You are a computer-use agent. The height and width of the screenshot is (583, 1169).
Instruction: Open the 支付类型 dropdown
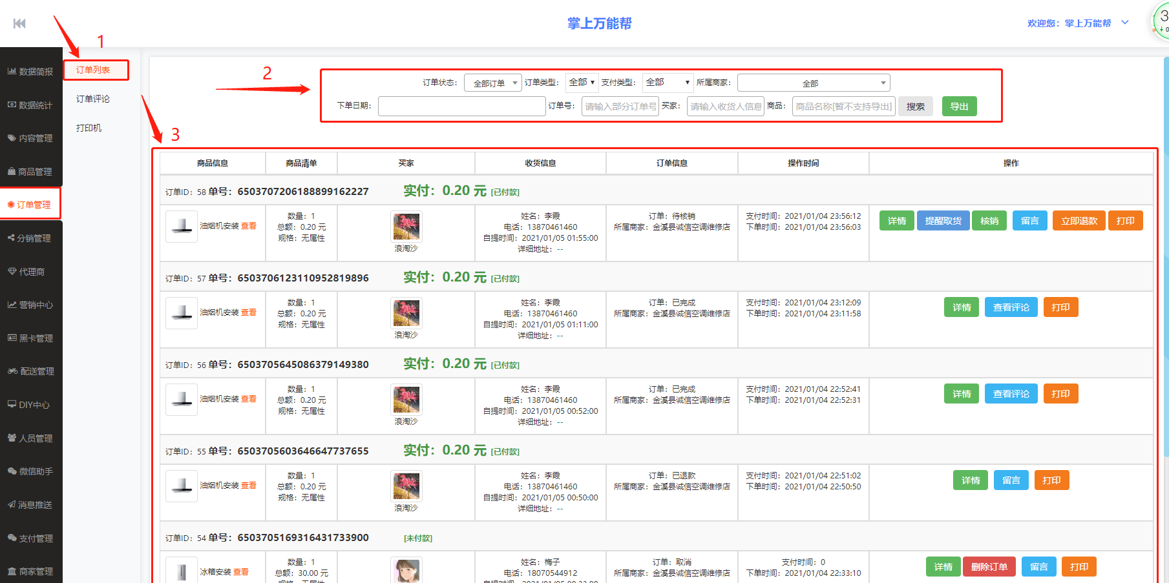click(668, 83)
